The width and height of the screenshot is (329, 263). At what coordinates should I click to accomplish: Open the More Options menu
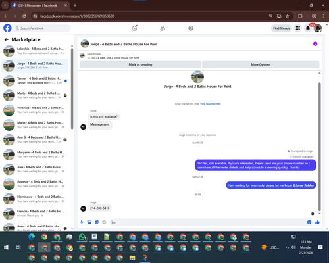click(261, 64)
